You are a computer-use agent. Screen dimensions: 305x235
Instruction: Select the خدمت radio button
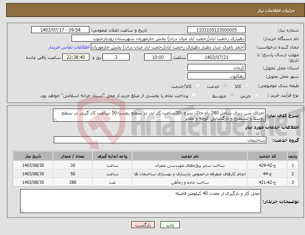click(225, 86)
